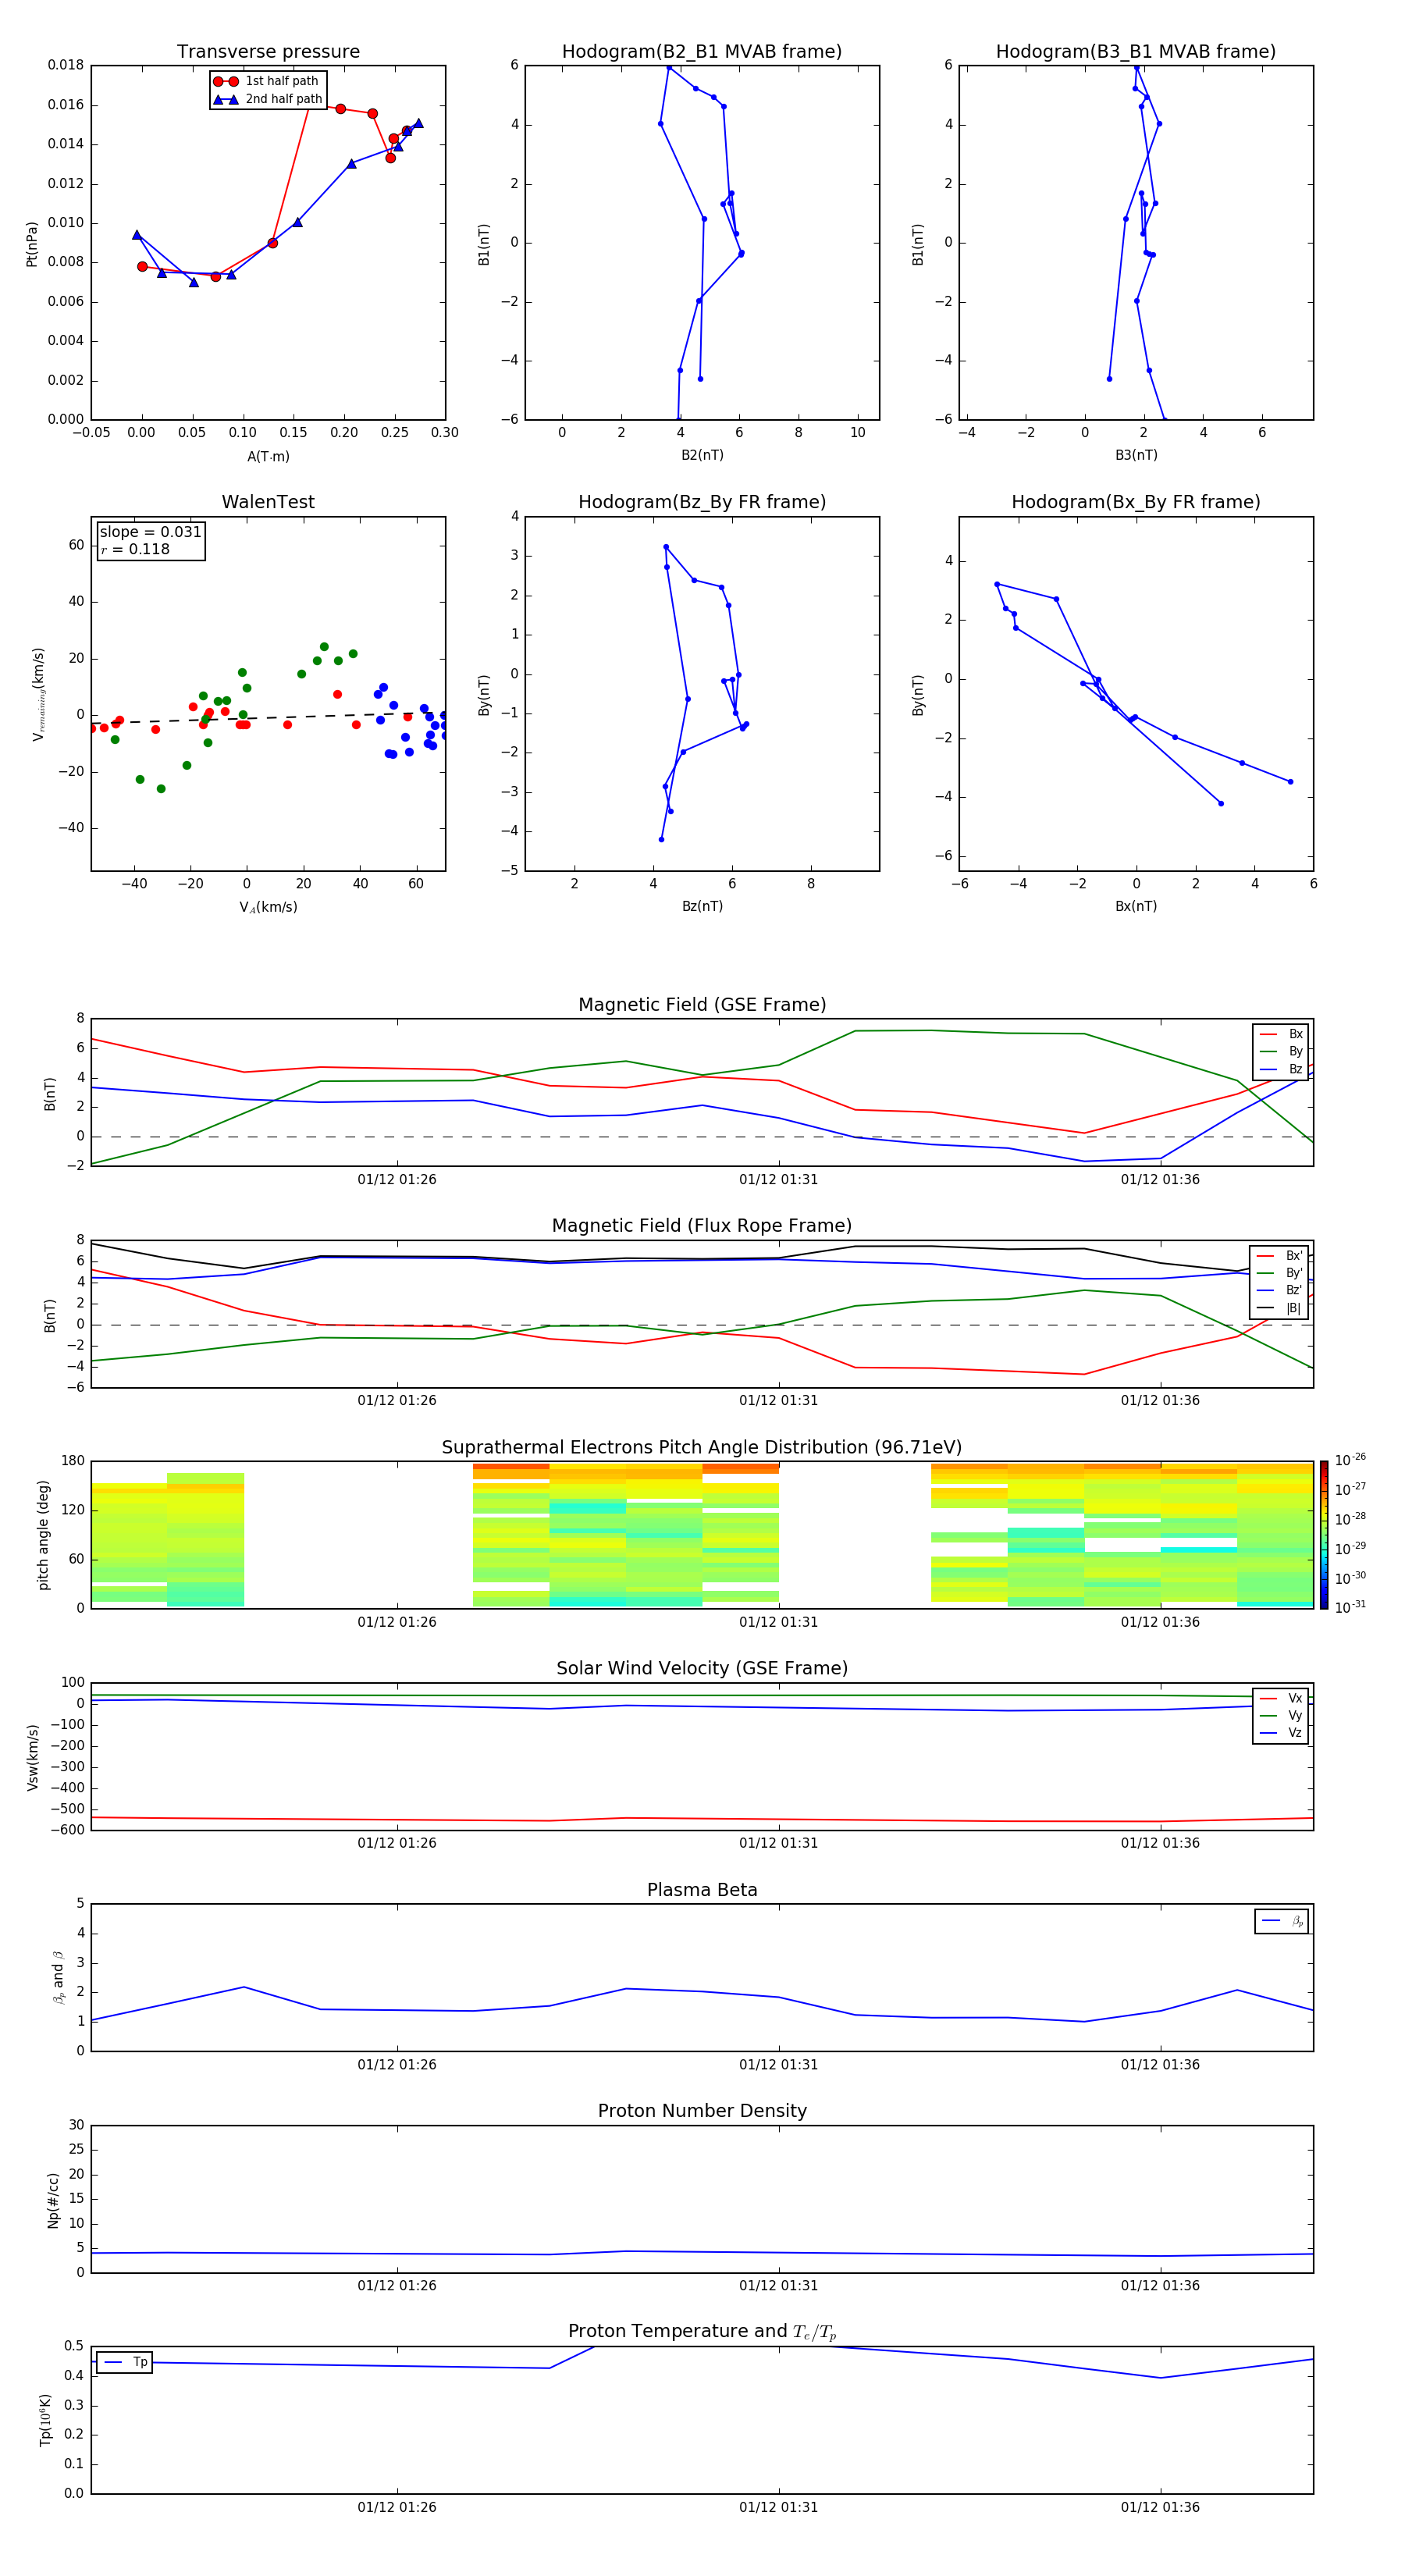Click the pitch angle colorbar scale
The image size is (1405, 2576).
coord(1324,1535)
